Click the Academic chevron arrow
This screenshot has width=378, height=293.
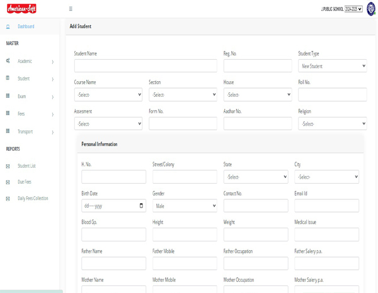[x=52, y=62]
